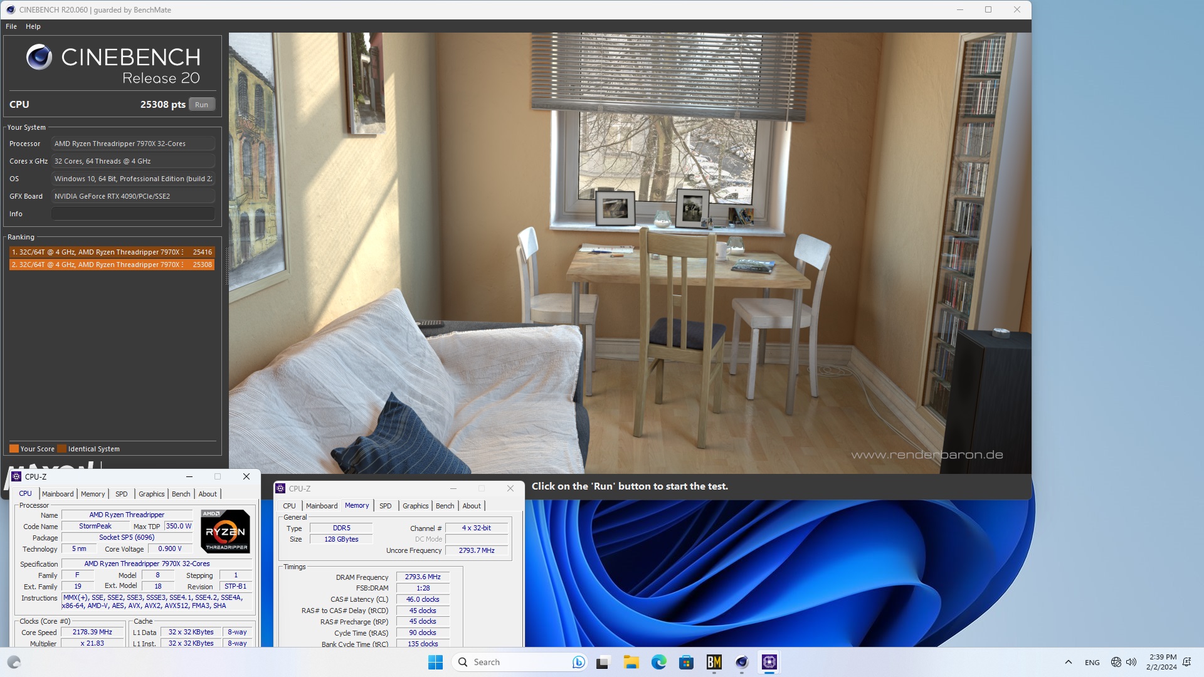
Task: Click the Run button for the CPU test
Action: (x=201, y=105)
